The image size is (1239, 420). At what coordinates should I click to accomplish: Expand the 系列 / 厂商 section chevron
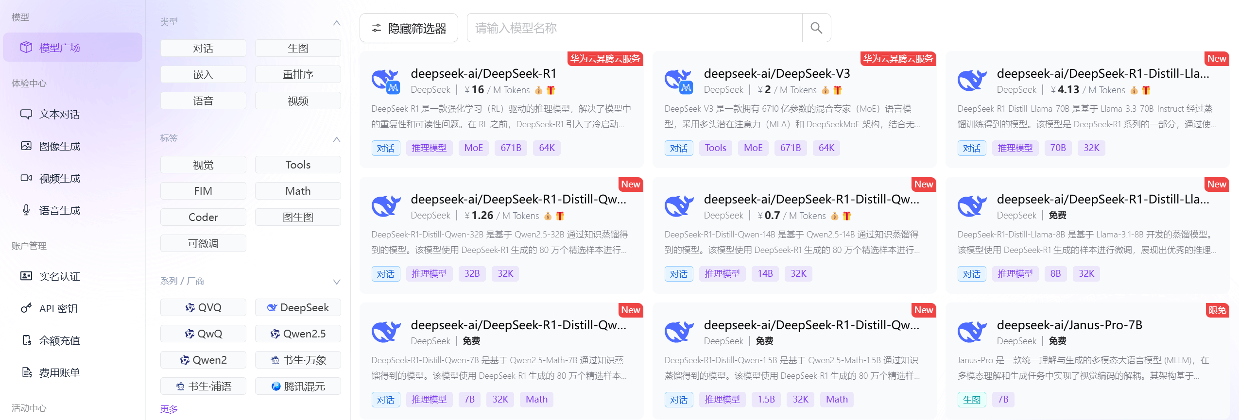[x=336, y=282]
